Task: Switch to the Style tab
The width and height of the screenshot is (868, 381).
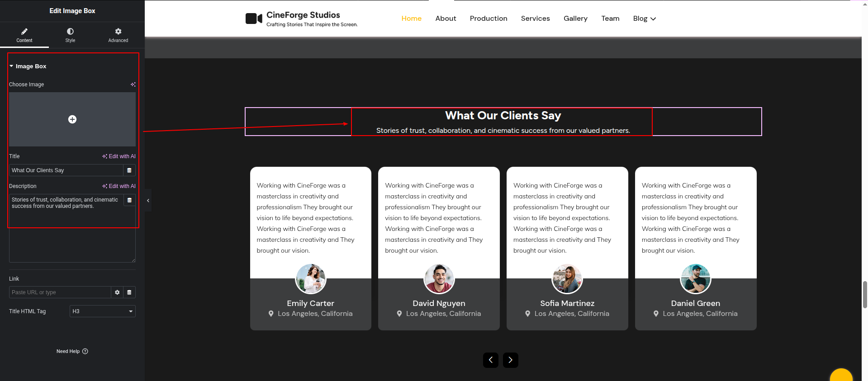Action: (x=70, y=35)
